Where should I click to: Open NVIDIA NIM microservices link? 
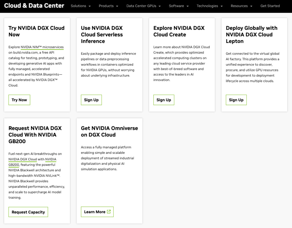pyautogui.click(x=42, y=47)
